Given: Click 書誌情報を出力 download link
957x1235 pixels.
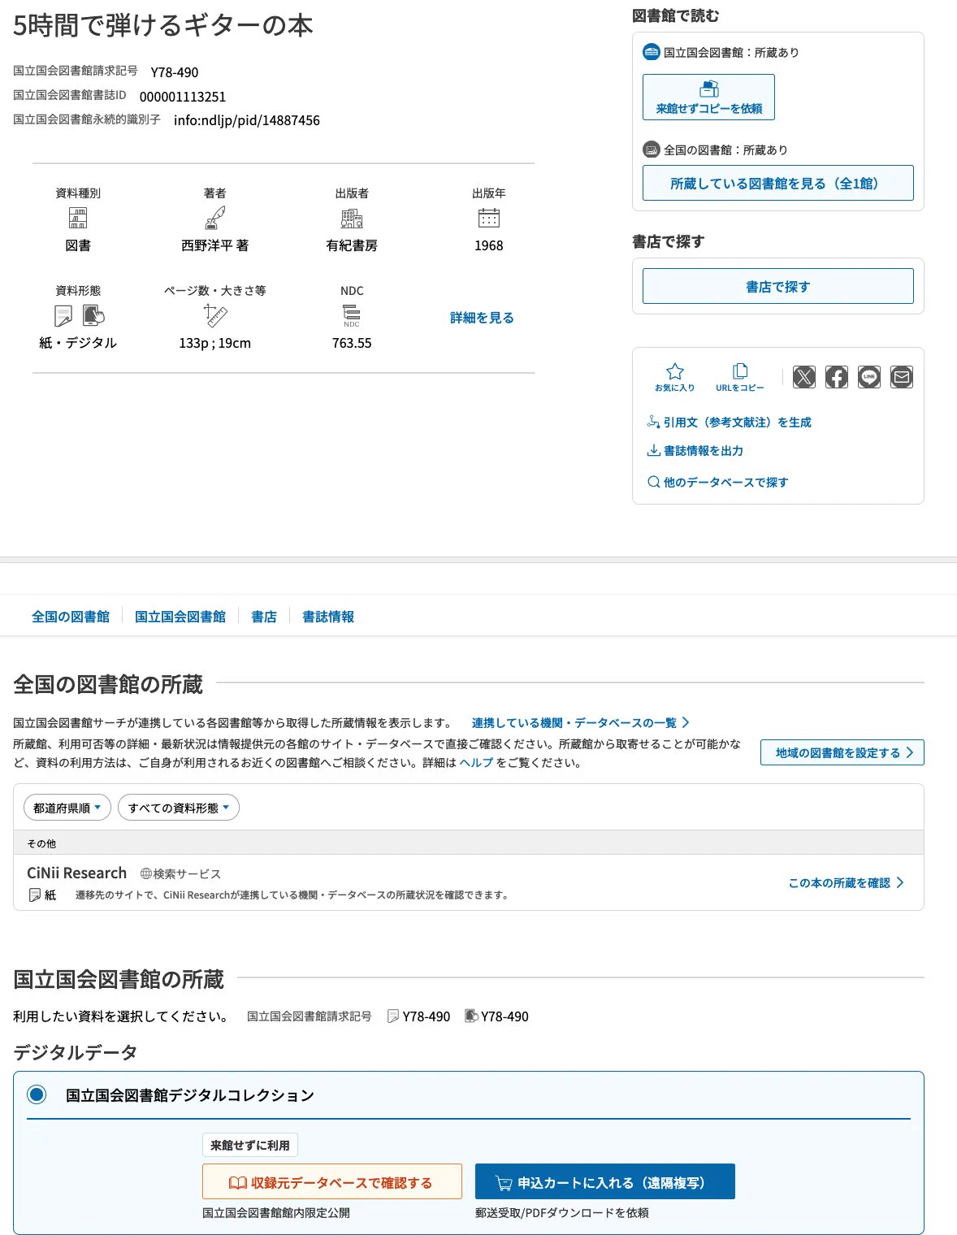Looking at the screenshot, I should (695, 450).
